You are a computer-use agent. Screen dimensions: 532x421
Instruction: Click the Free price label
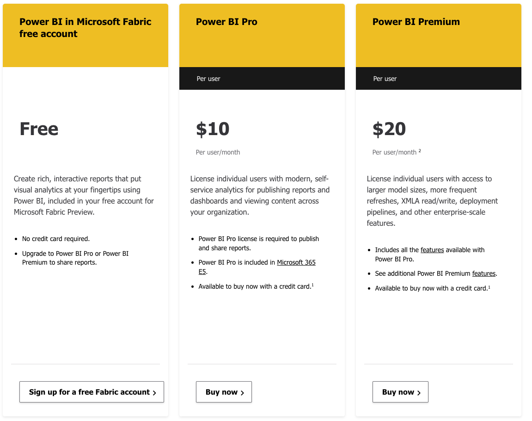pos(39,130)
